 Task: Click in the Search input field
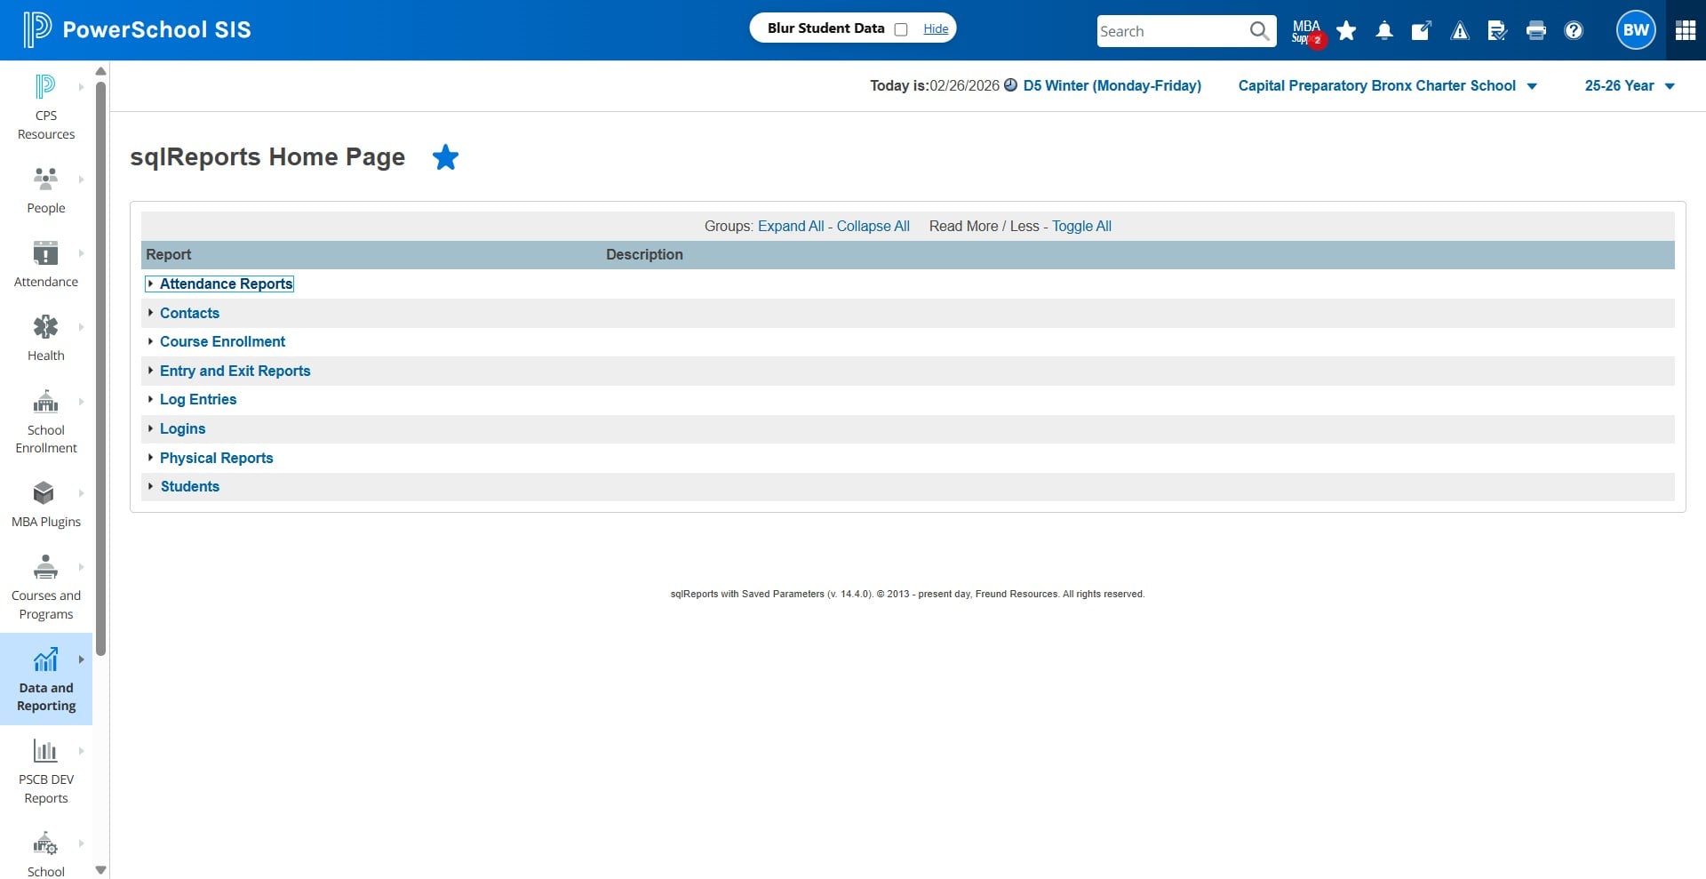click(x=1171, y=31)
